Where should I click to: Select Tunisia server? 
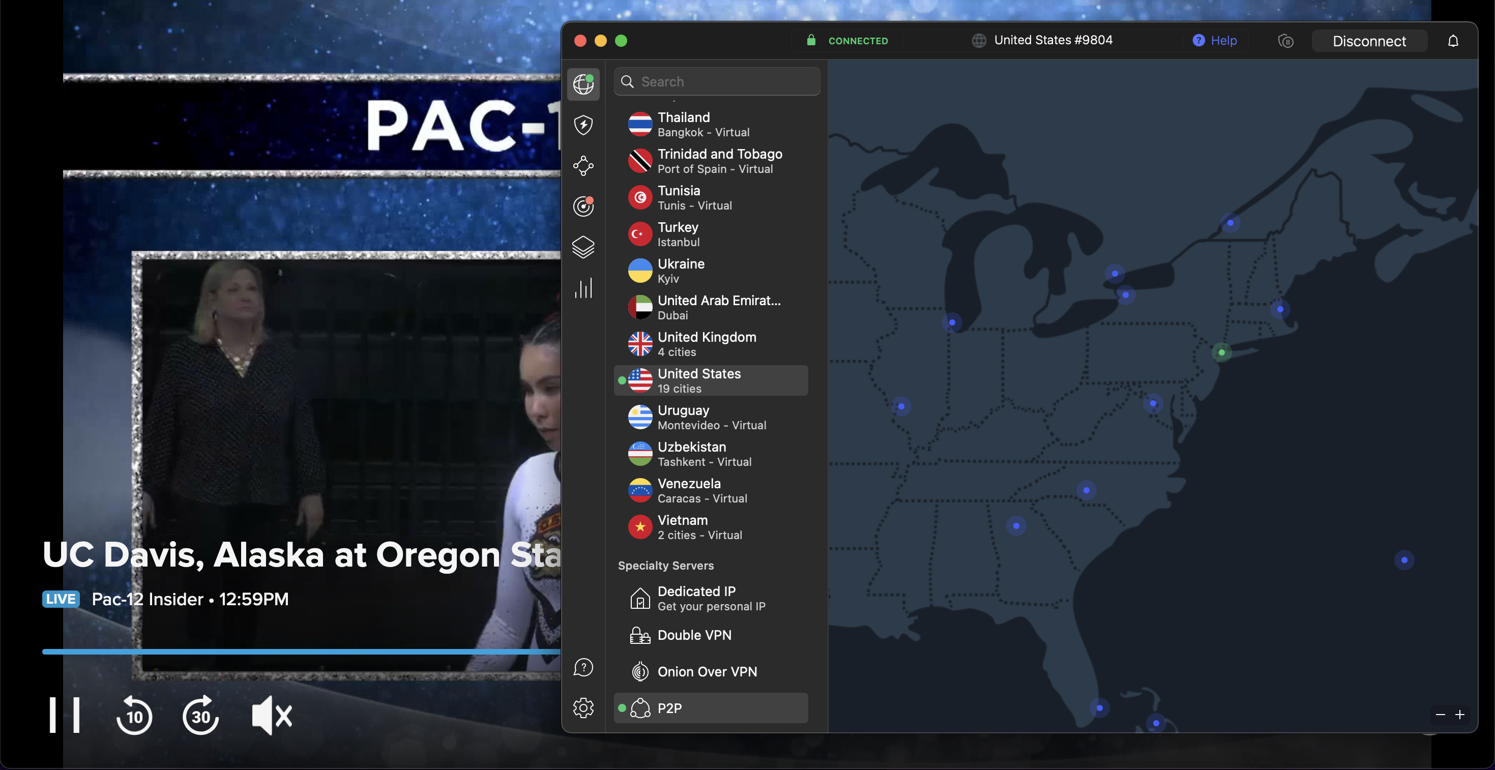[711, 197]
